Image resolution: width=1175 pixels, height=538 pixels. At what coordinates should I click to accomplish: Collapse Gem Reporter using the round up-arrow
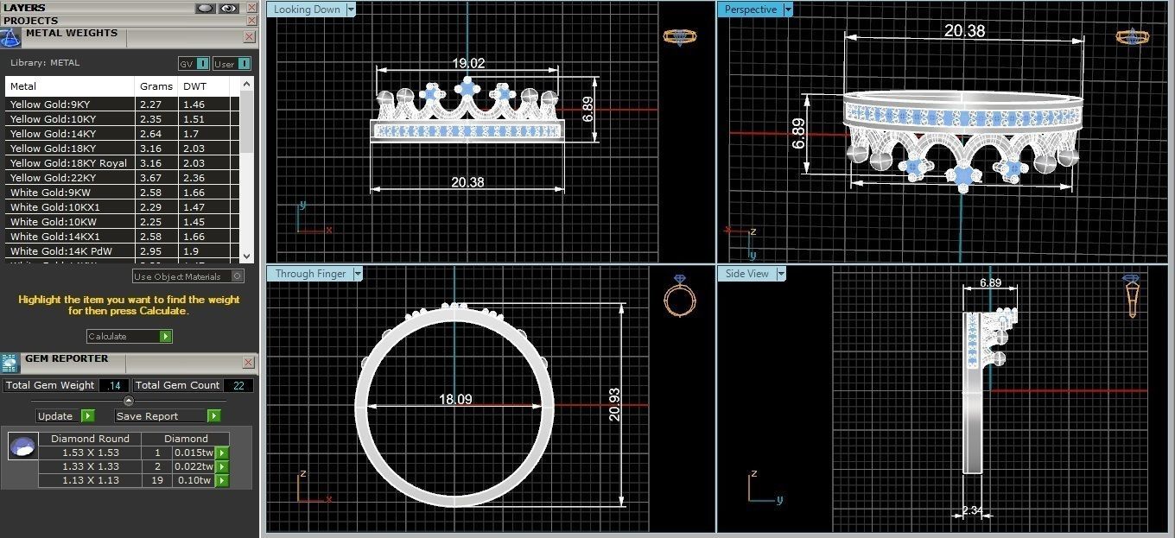point(129,401)
